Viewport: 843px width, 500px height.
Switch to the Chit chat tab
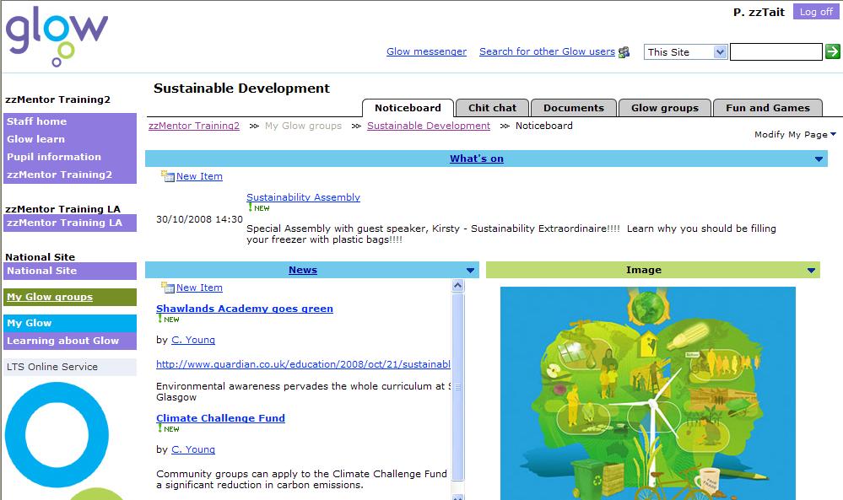(x=492, y=108)
